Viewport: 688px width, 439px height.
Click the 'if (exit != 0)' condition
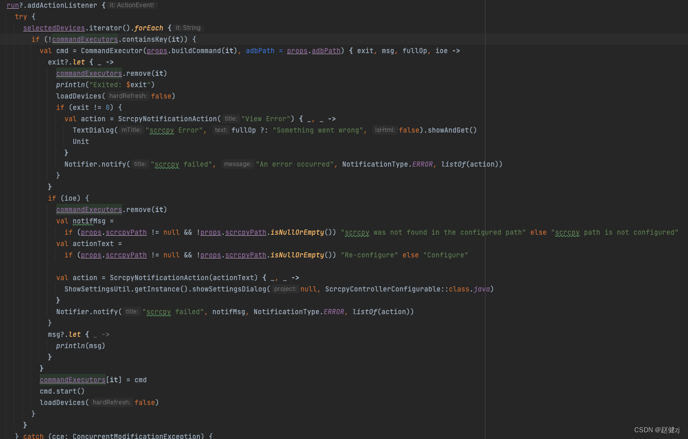(89, 107)
